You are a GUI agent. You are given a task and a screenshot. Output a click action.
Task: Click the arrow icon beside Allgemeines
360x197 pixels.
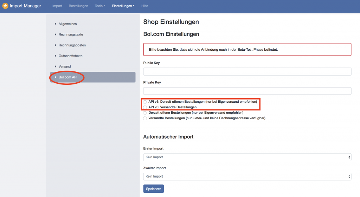[x=55, y=24]
